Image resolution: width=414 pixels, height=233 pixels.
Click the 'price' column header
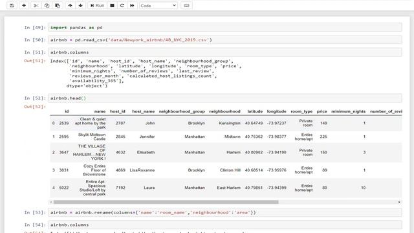tap(322, 111)
